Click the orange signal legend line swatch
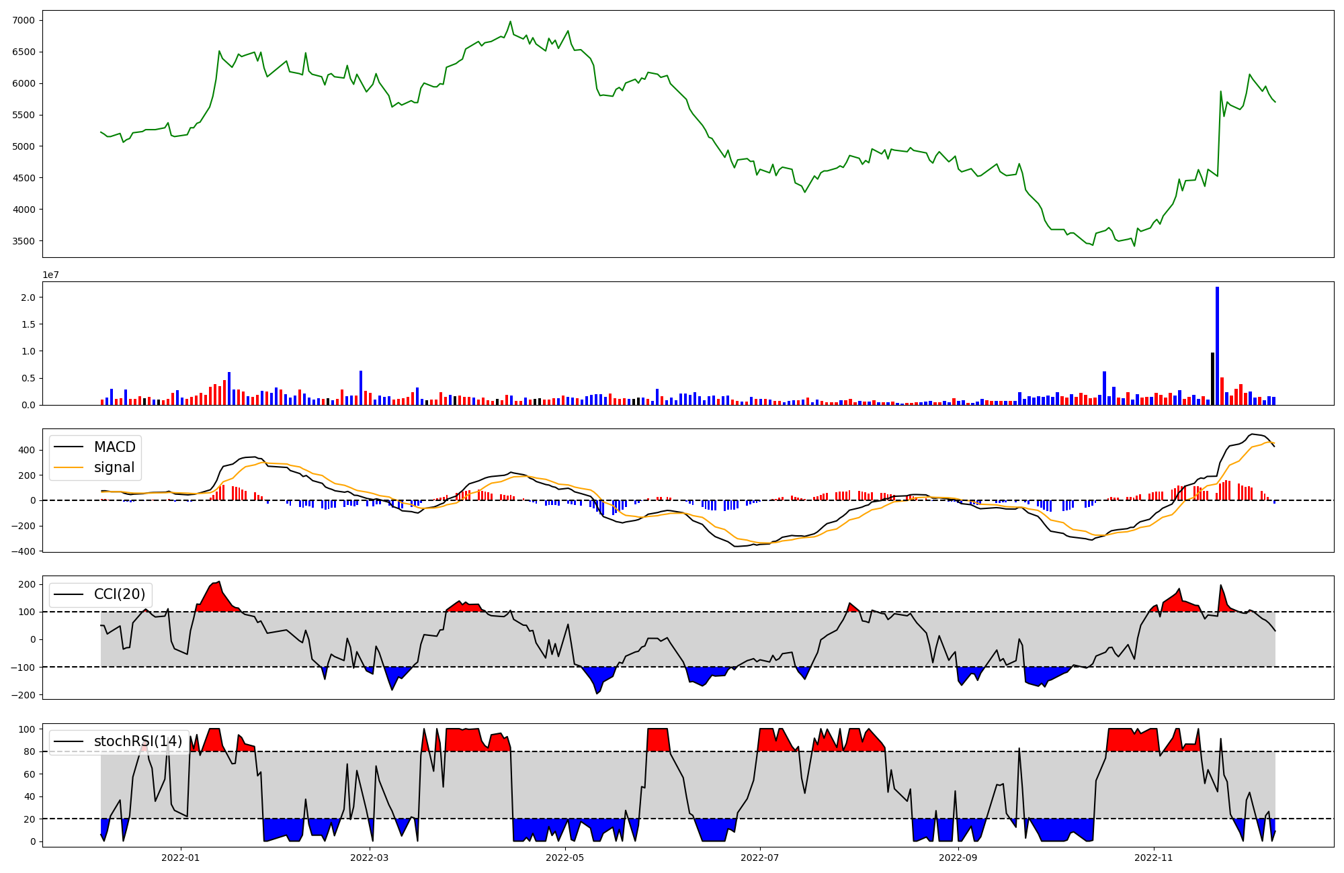1344x873 pixels. tap(69, 467)
